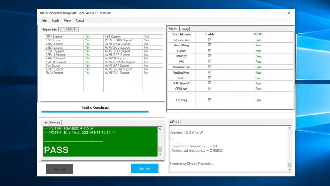Click the Enable column header
Image resolution: width=330 pixels, height=186 pixels.
(x=209, y=34)
